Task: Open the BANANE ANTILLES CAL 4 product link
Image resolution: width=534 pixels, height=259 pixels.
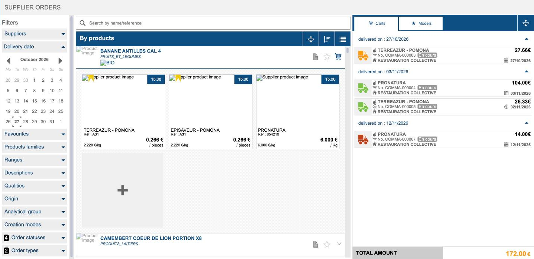Action: click(x=131, y=51)
